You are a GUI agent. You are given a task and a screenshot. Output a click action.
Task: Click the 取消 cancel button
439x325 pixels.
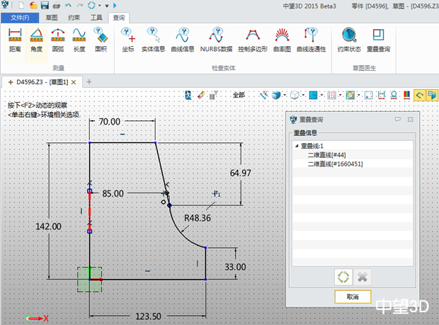pos(353,296)
